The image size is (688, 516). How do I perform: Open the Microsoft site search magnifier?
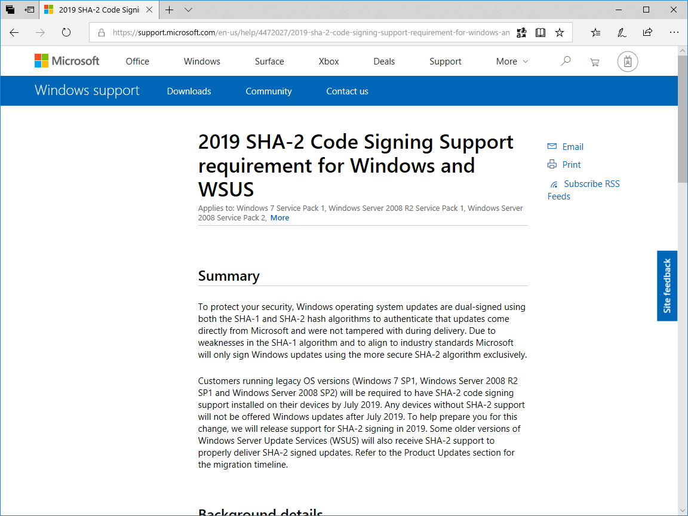(566, 61)
